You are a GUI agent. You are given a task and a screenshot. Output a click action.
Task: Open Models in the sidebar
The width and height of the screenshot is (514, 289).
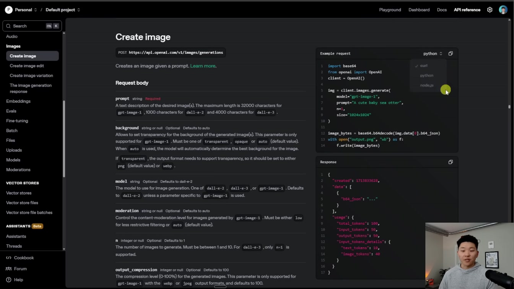pyautogui.click(x=13, y=160)
